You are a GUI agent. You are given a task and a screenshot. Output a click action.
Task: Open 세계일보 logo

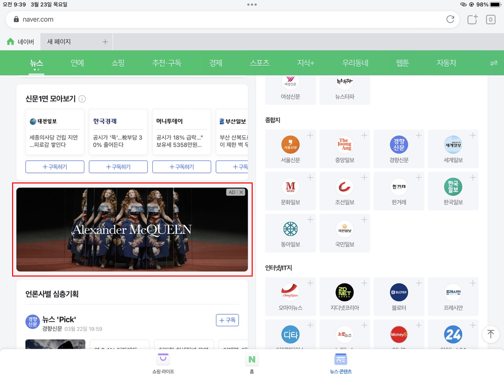point(453,144)
